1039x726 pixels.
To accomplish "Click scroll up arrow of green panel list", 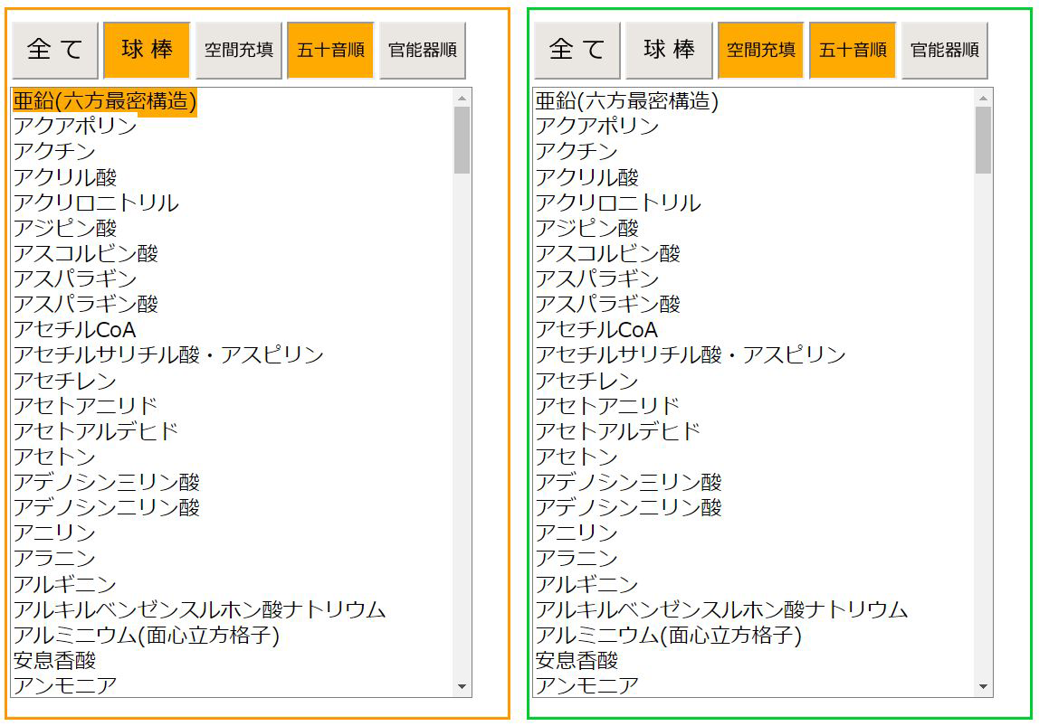I will (984, 98).
